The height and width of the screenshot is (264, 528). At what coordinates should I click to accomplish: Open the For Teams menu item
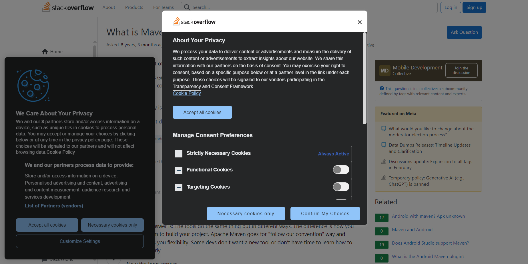pyautogui.click(x=164, y=7)
